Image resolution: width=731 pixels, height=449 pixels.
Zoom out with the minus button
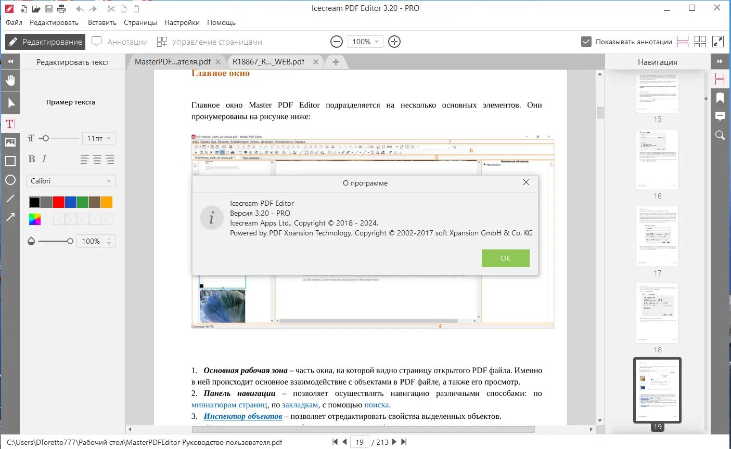click(x=337, y=42)
